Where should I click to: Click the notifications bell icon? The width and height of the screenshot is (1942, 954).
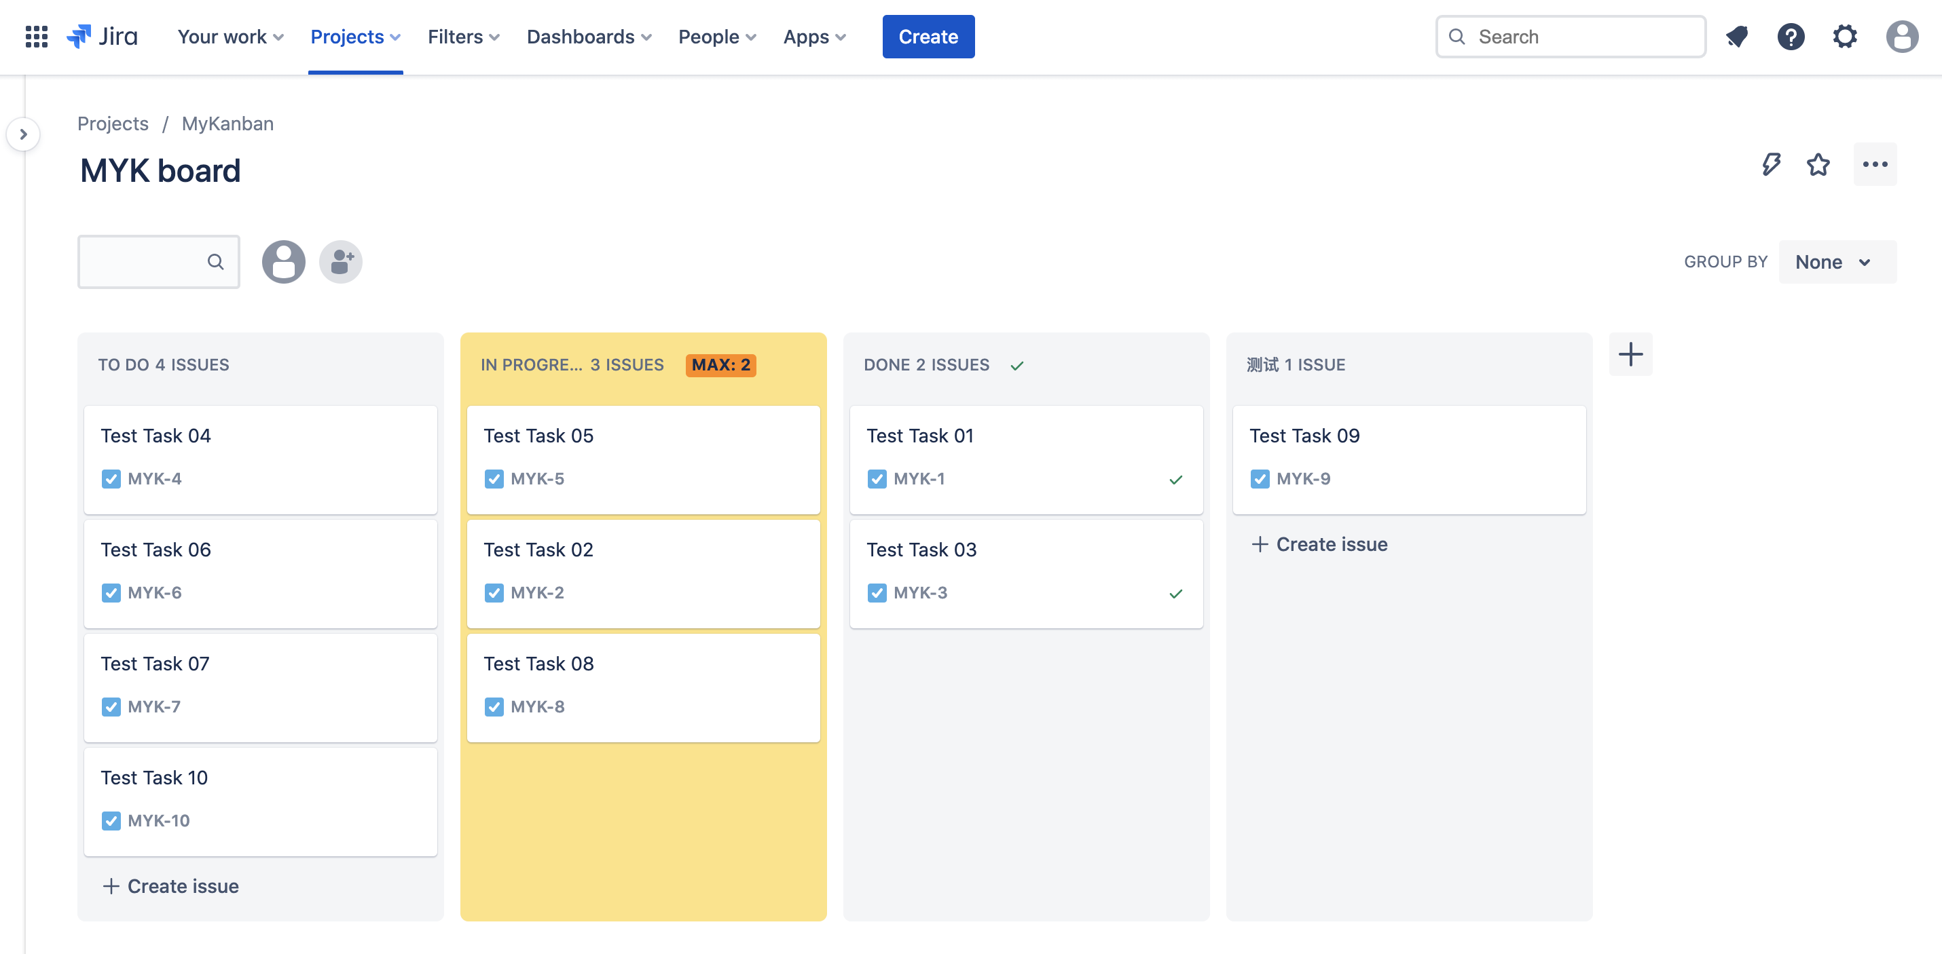click(1737, 36)
